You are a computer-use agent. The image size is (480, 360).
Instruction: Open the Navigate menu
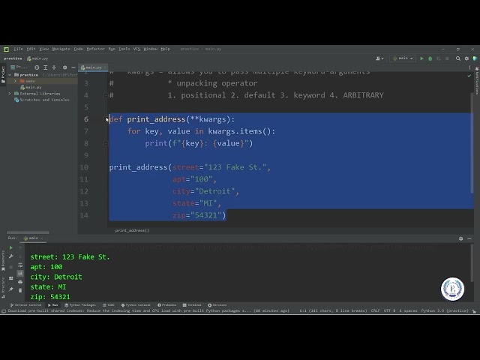coord(61,49)
